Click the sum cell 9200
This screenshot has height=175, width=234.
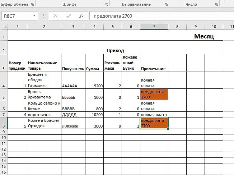pyautogui.click(x=94, y=80)
